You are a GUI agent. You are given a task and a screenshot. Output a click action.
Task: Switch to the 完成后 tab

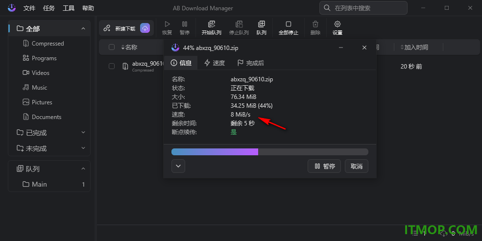pyautogui.click(x=250, y=63)
